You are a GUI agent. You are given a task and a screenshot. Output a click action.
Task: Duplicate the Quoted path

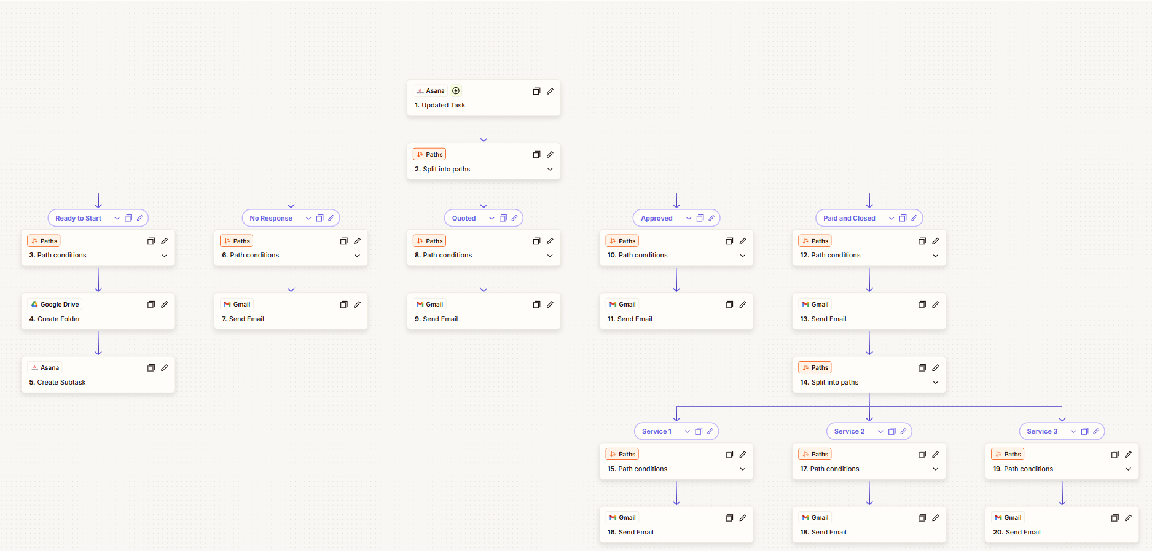[x=503, y=218]
